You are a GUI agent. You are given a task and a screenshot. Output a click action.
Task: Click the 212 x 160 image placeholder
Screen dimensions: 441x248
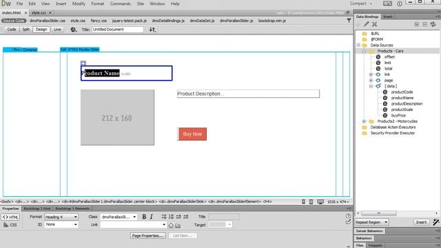117,118
